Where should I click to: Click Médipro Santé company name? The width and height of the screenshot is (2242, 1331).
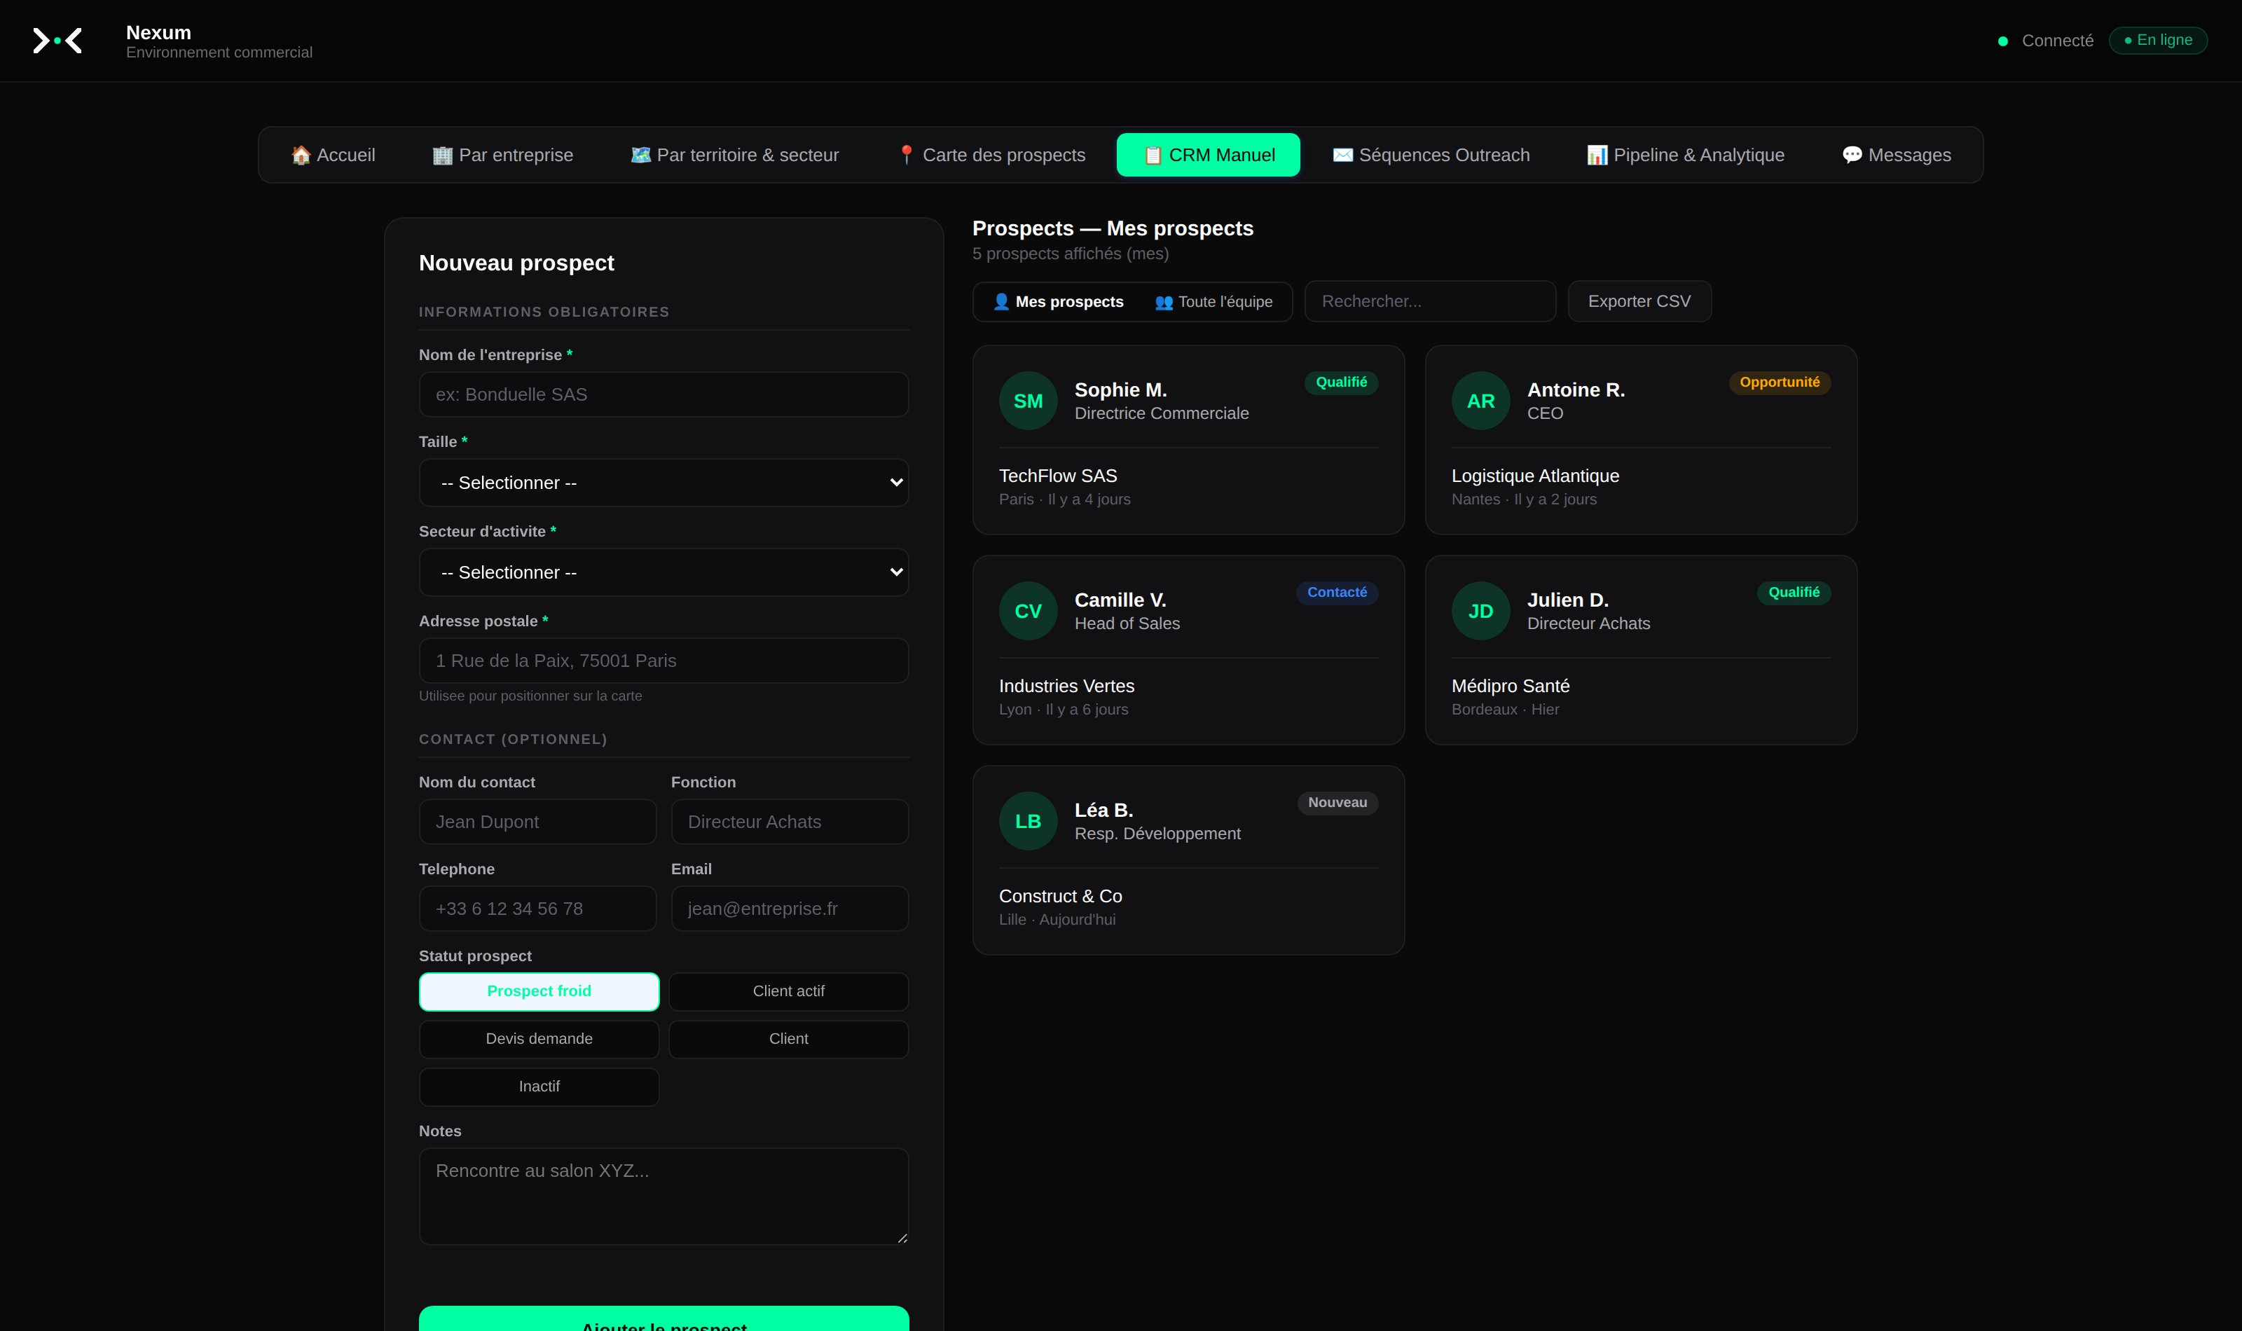1511,686
